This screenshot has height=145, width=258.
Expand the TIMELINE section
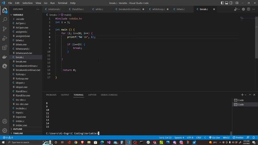[18, 133]
